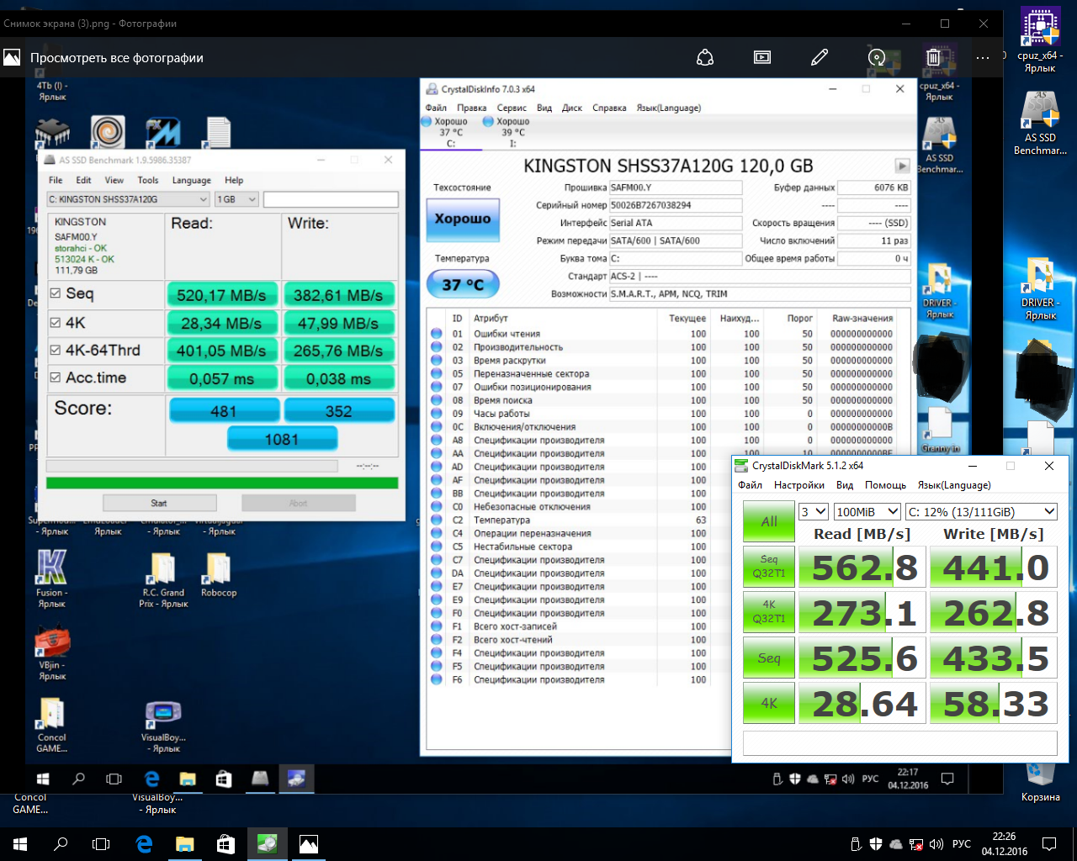
Task: Toggle the 4K checkbox in AS SSD Benchmark
Action: (56, 322)
